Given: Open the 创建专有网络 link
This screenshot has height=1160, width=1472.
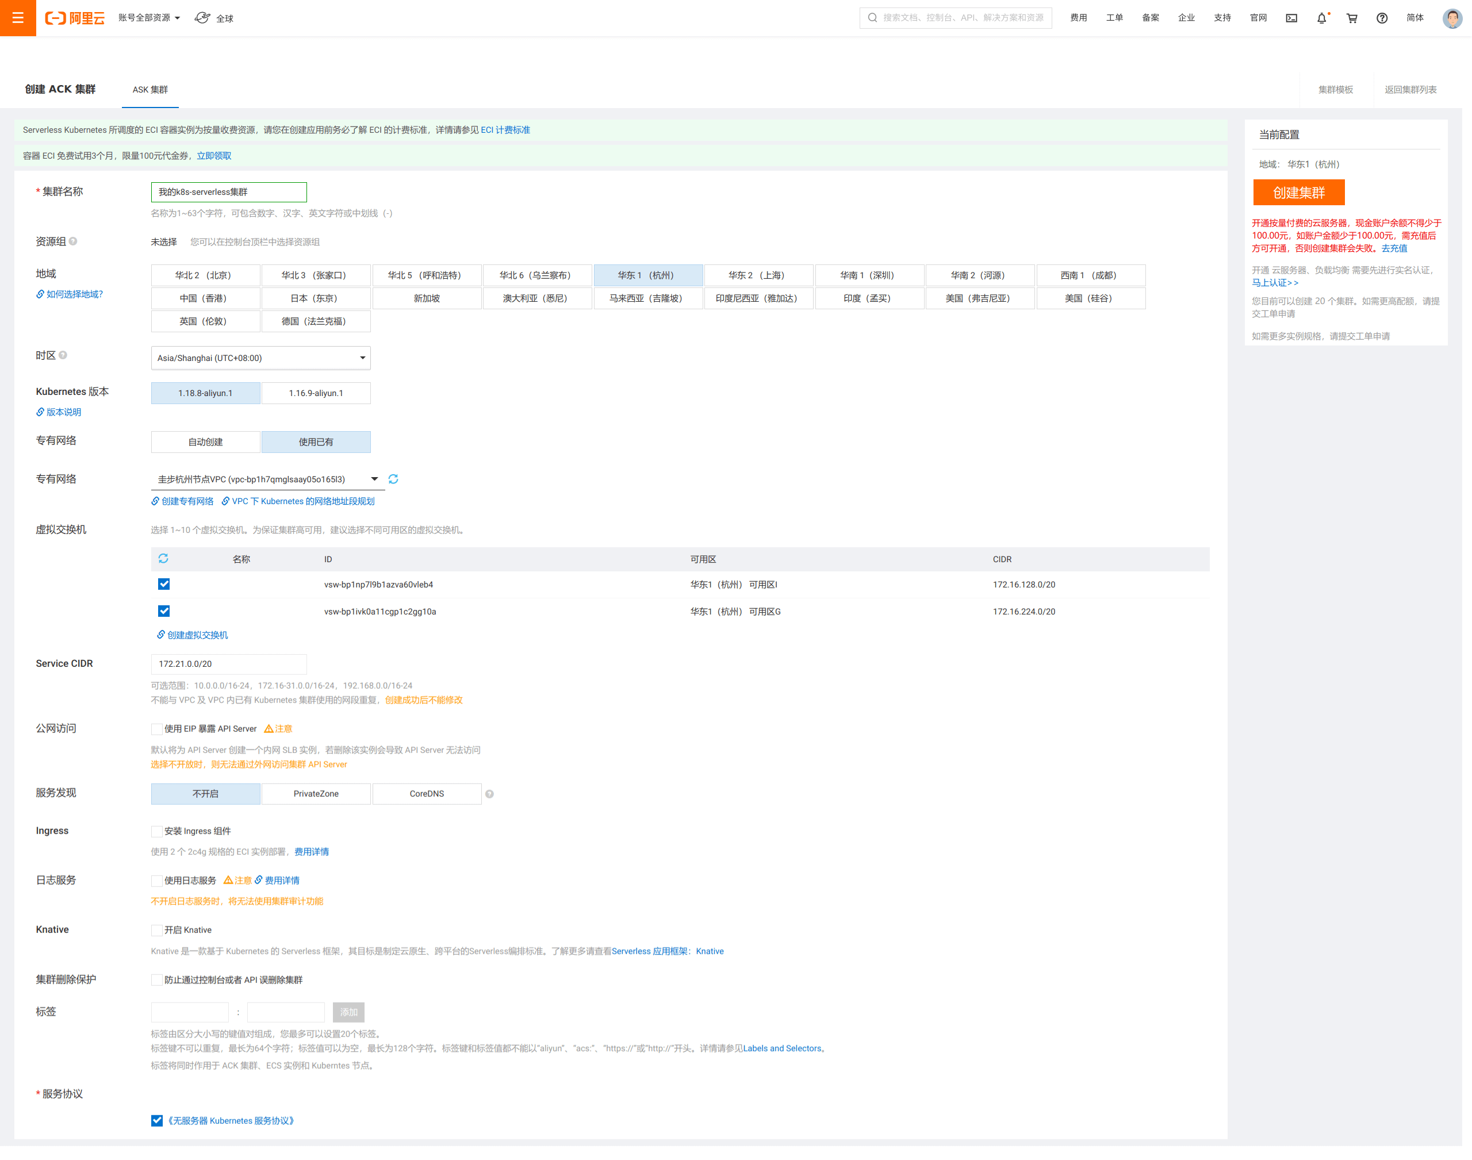Looking at the screenshot, I should [x=182, y=501].
